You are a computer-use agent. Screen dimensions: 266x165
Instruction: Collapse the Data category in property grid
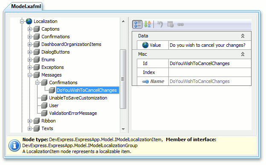(243, 36)
